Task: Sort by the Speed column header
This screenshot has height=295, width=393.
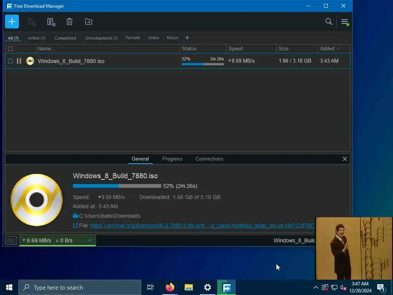Action: point(251,49)
